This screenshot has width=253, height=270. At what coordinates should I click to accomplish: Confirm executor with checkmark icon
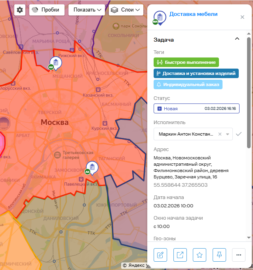(x=238, y=134)
